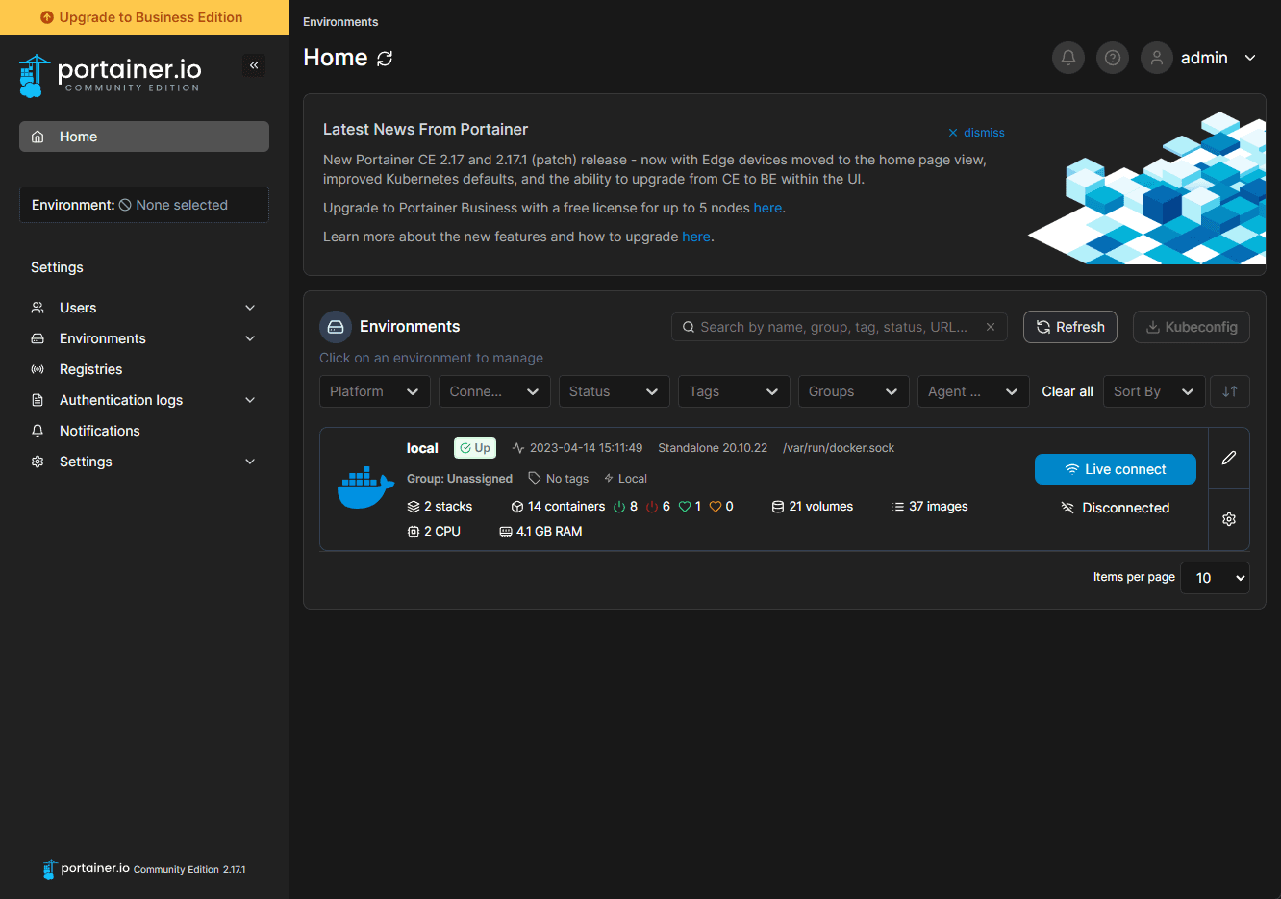This screenshot has width=1281, height=899.
Task: Dismiss the Latest News panel
Action: pyautogui.click(x=976, y=133)
